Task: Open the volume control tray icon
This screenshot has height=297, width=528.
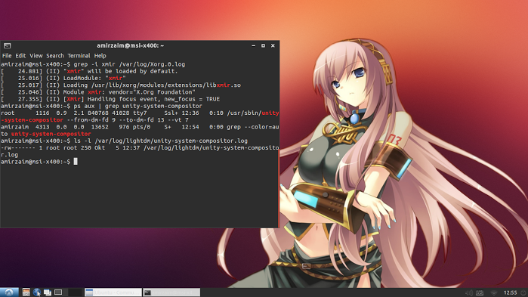Action: pos(469,292)
